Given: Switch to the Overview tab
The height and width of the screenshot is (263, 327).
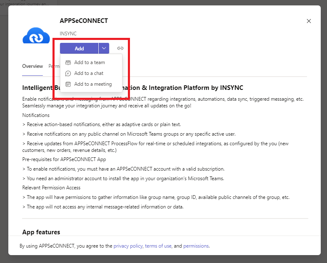Looking at the screenshot, I should coord(32,66).
